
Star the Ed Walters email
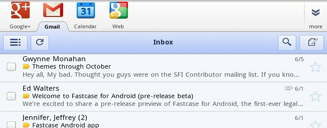315,97
